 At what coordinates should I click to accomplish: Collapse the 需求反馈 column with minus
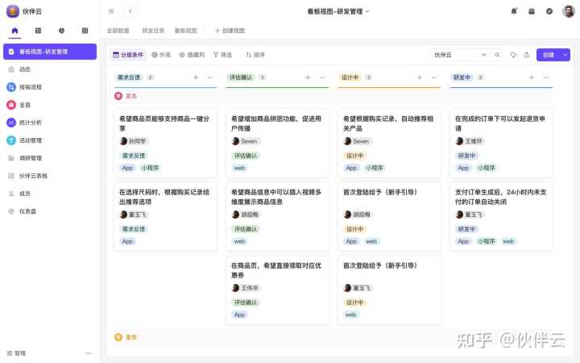[210, 77]
